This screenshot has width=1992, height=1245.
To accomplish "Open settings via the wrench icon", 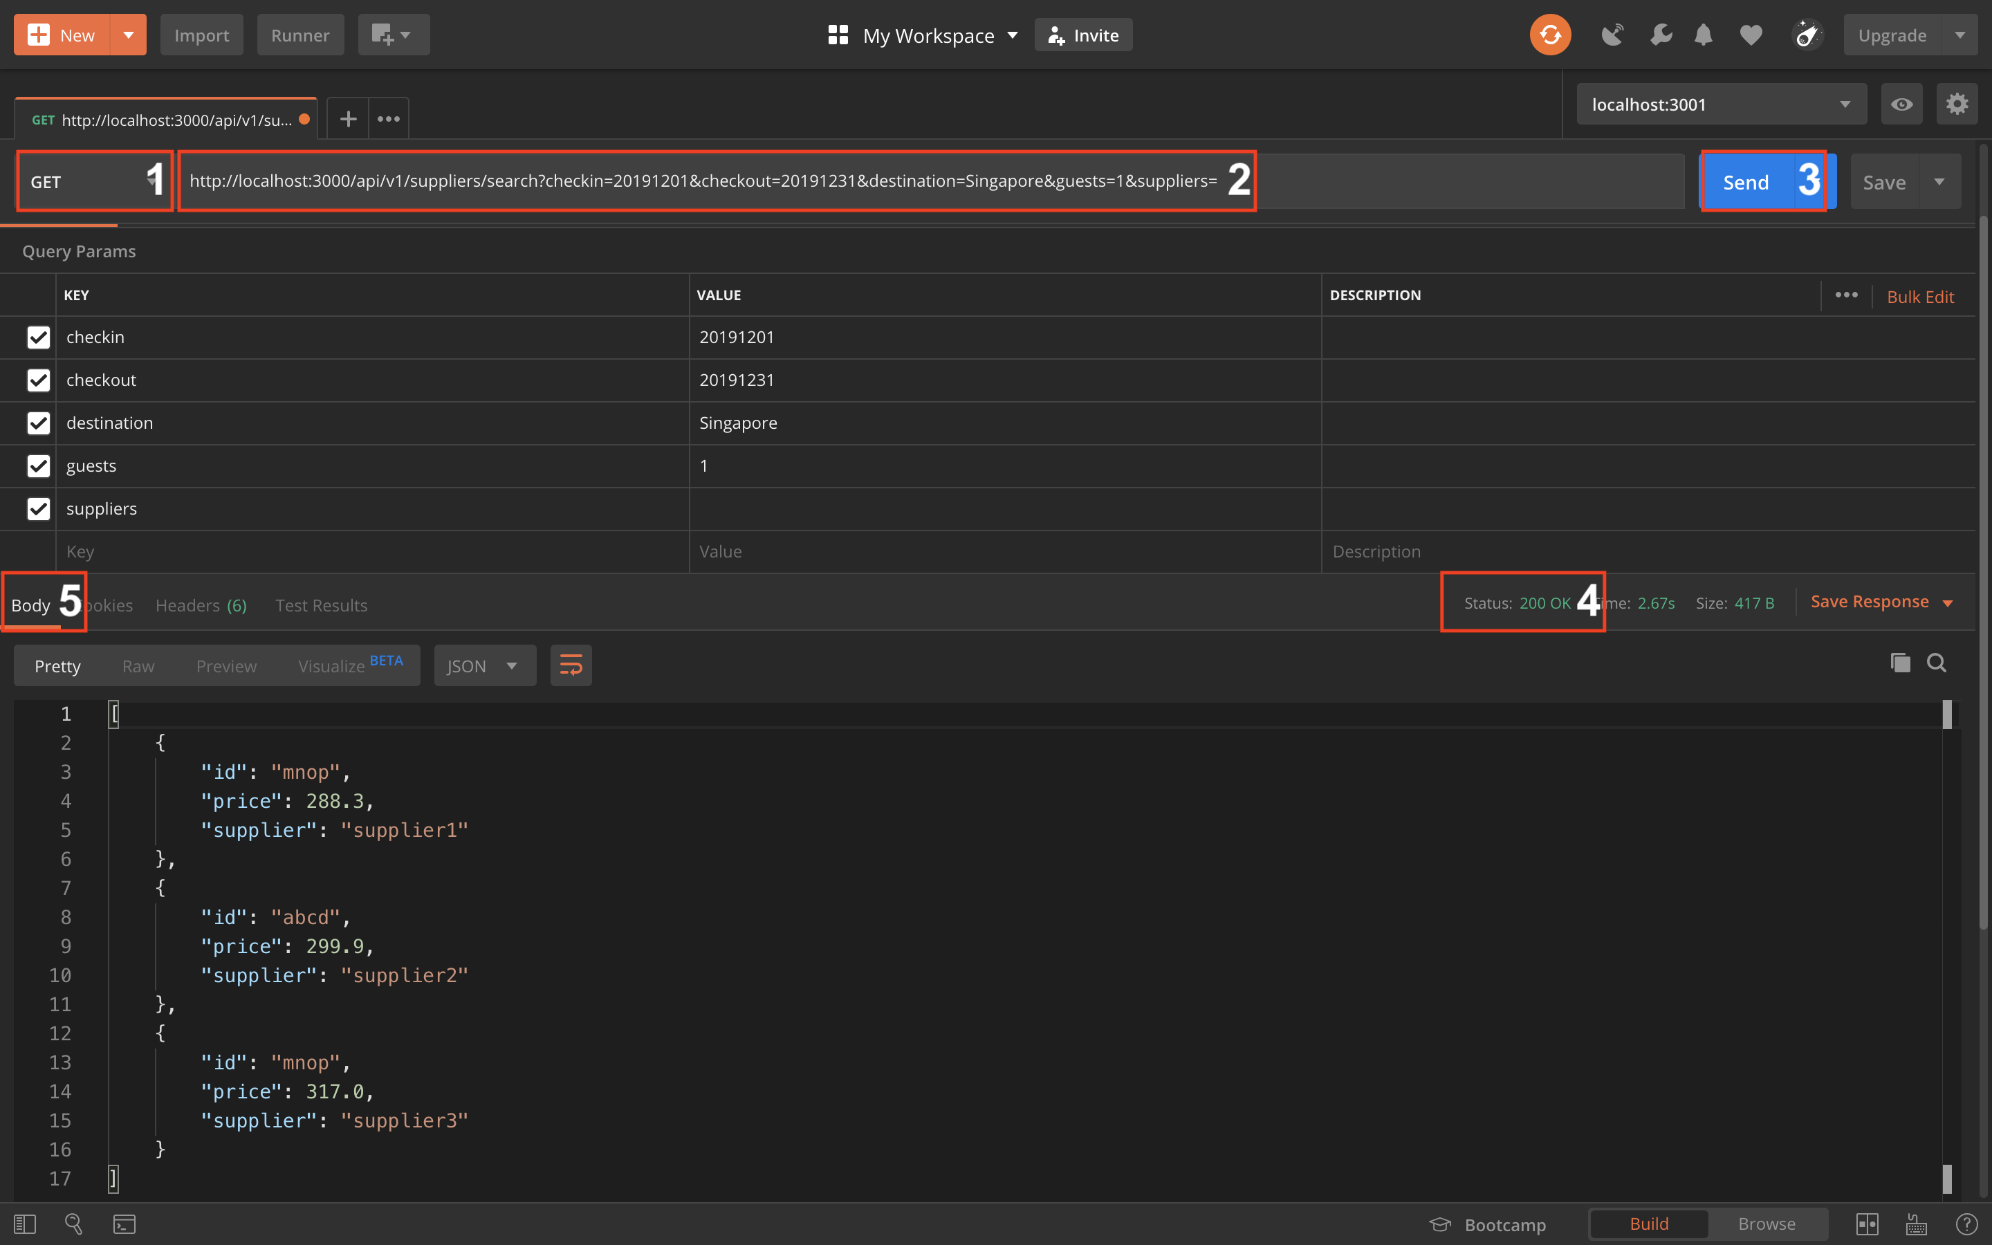I will click(1661, 35).
